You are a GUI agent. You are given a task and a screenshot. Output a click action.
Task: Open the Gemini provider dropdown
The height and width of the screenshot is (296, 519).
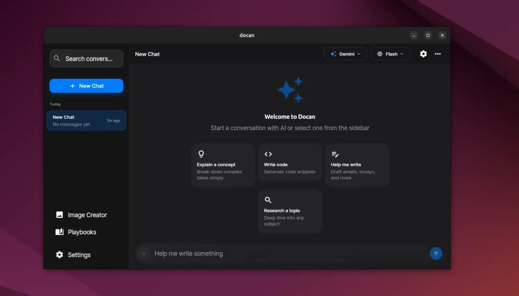coord(346,54)
